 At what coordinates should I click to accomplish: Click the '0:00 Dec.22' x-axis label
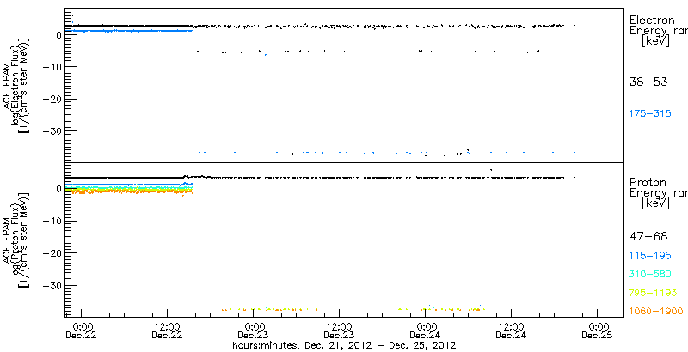[82, 331]
